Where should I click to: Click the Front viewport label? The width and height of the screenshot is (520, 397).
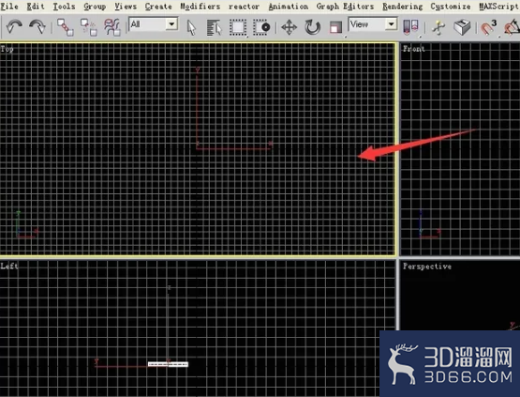(x=413, y=49)
